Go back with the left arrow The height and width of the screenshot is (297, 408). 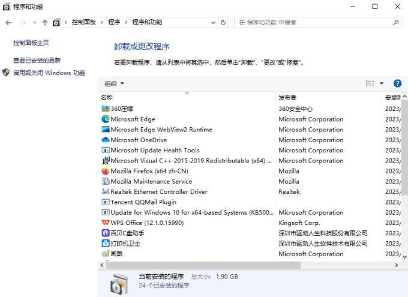tap(8, 23)
